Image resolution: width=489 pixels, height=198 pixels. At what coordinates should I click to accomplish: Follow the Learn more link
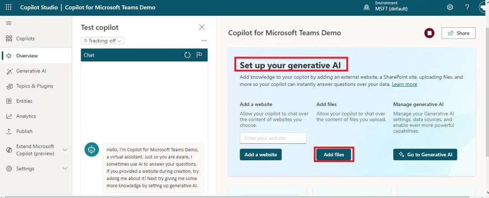(404, 84)
